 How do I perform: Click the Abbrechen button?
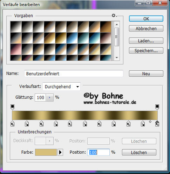(x=146, y=28)
